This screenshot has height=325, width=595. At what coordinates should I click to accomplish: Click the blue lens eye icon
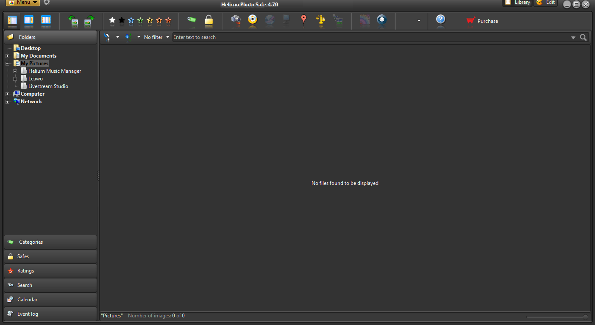pyautogui.click(x=382, y=19)
